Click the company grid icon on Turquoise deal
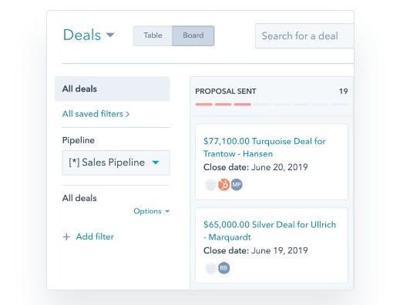 tap(211, 185)
